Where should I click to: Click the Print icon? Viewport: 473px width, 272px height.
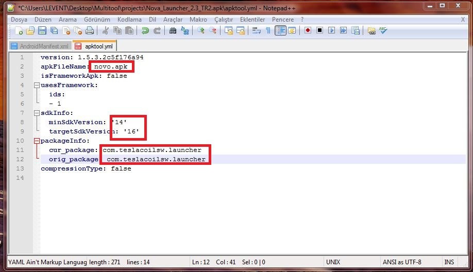(90, 30)
